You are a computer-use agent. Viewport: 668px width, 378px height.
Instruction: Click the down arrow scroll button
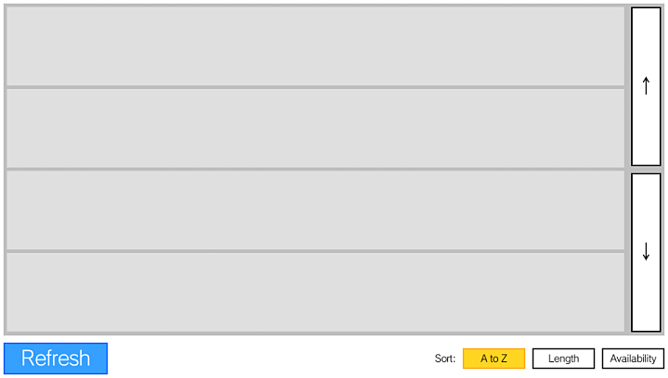(646, 252)
